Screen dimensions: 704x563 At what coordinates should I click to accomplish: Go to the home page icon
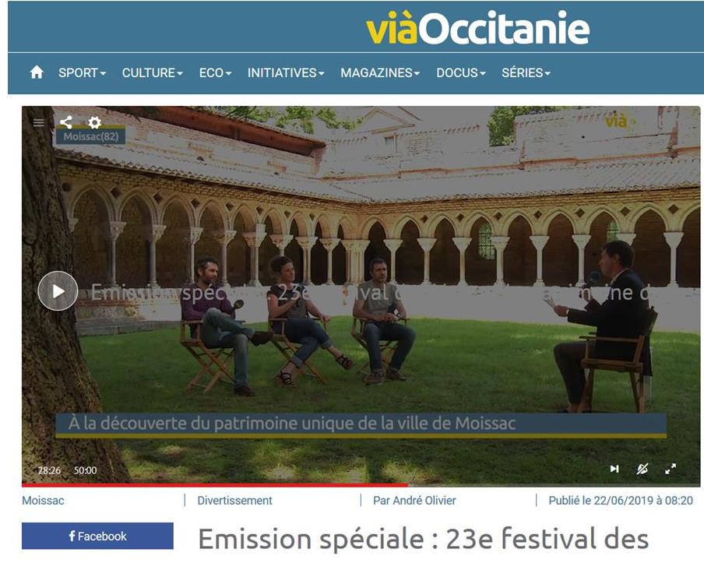tap(37, 72)
